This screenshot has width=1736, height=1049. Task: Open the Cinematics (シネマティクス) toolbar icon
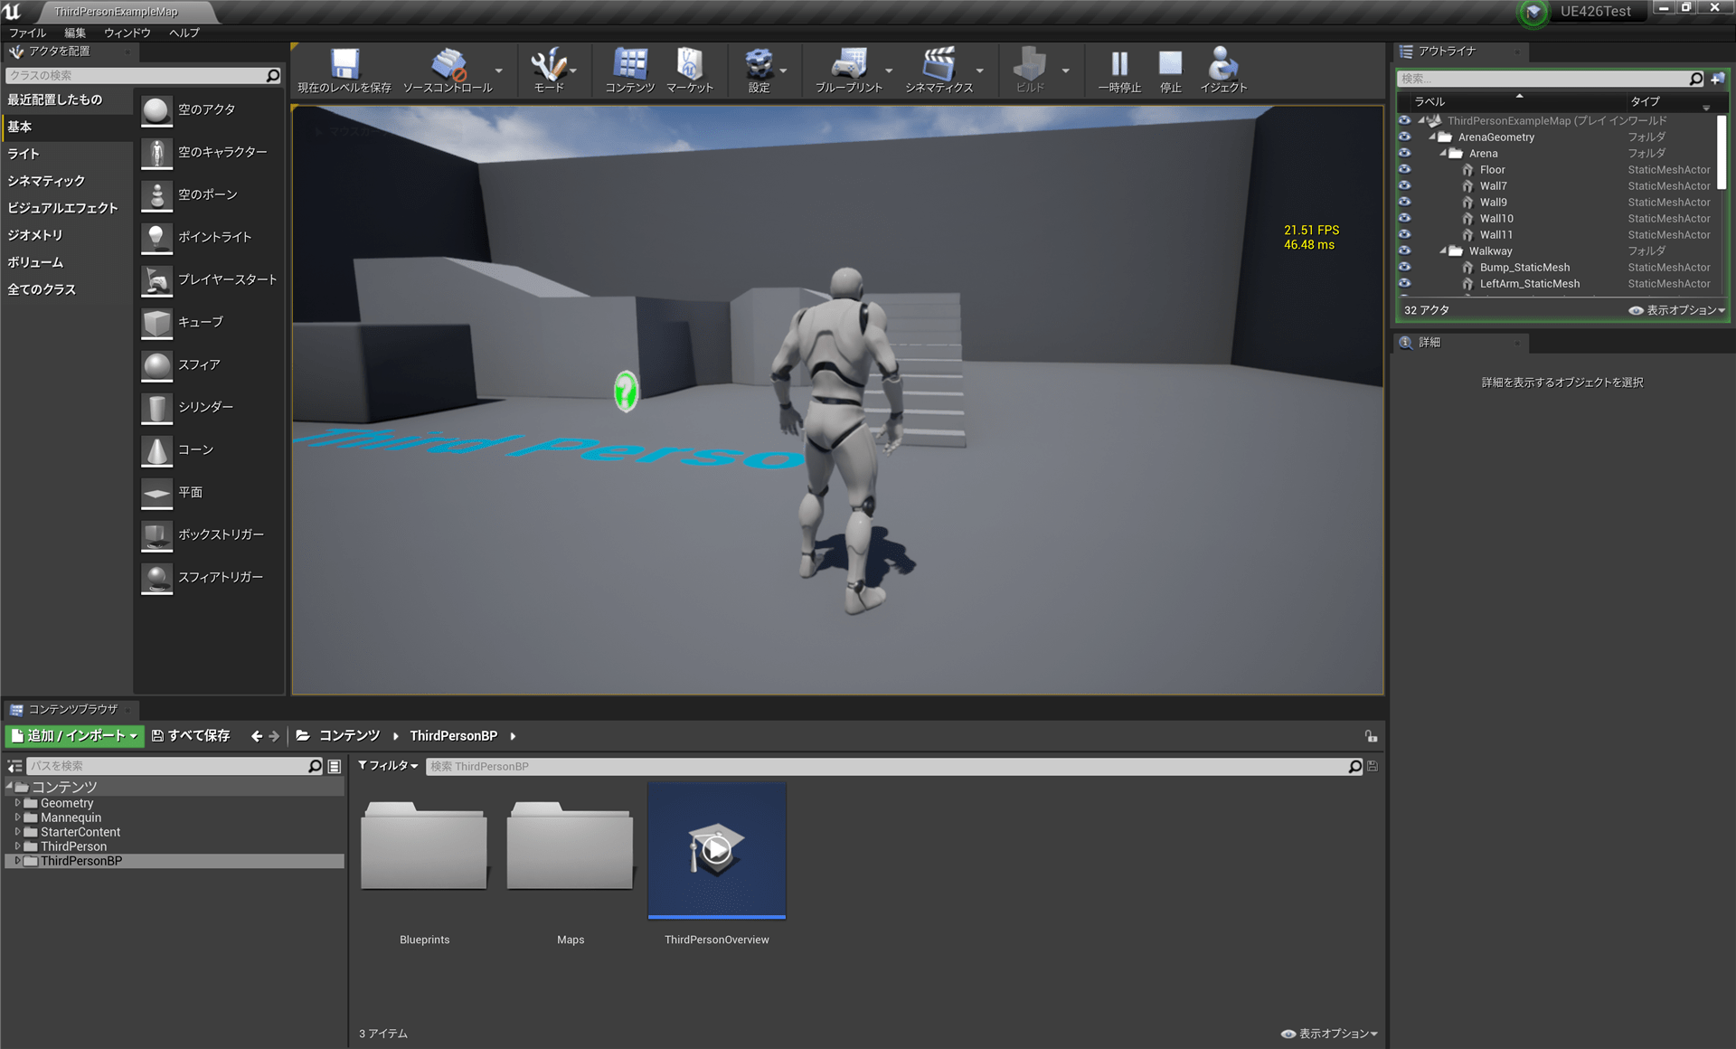click(939, 64)
